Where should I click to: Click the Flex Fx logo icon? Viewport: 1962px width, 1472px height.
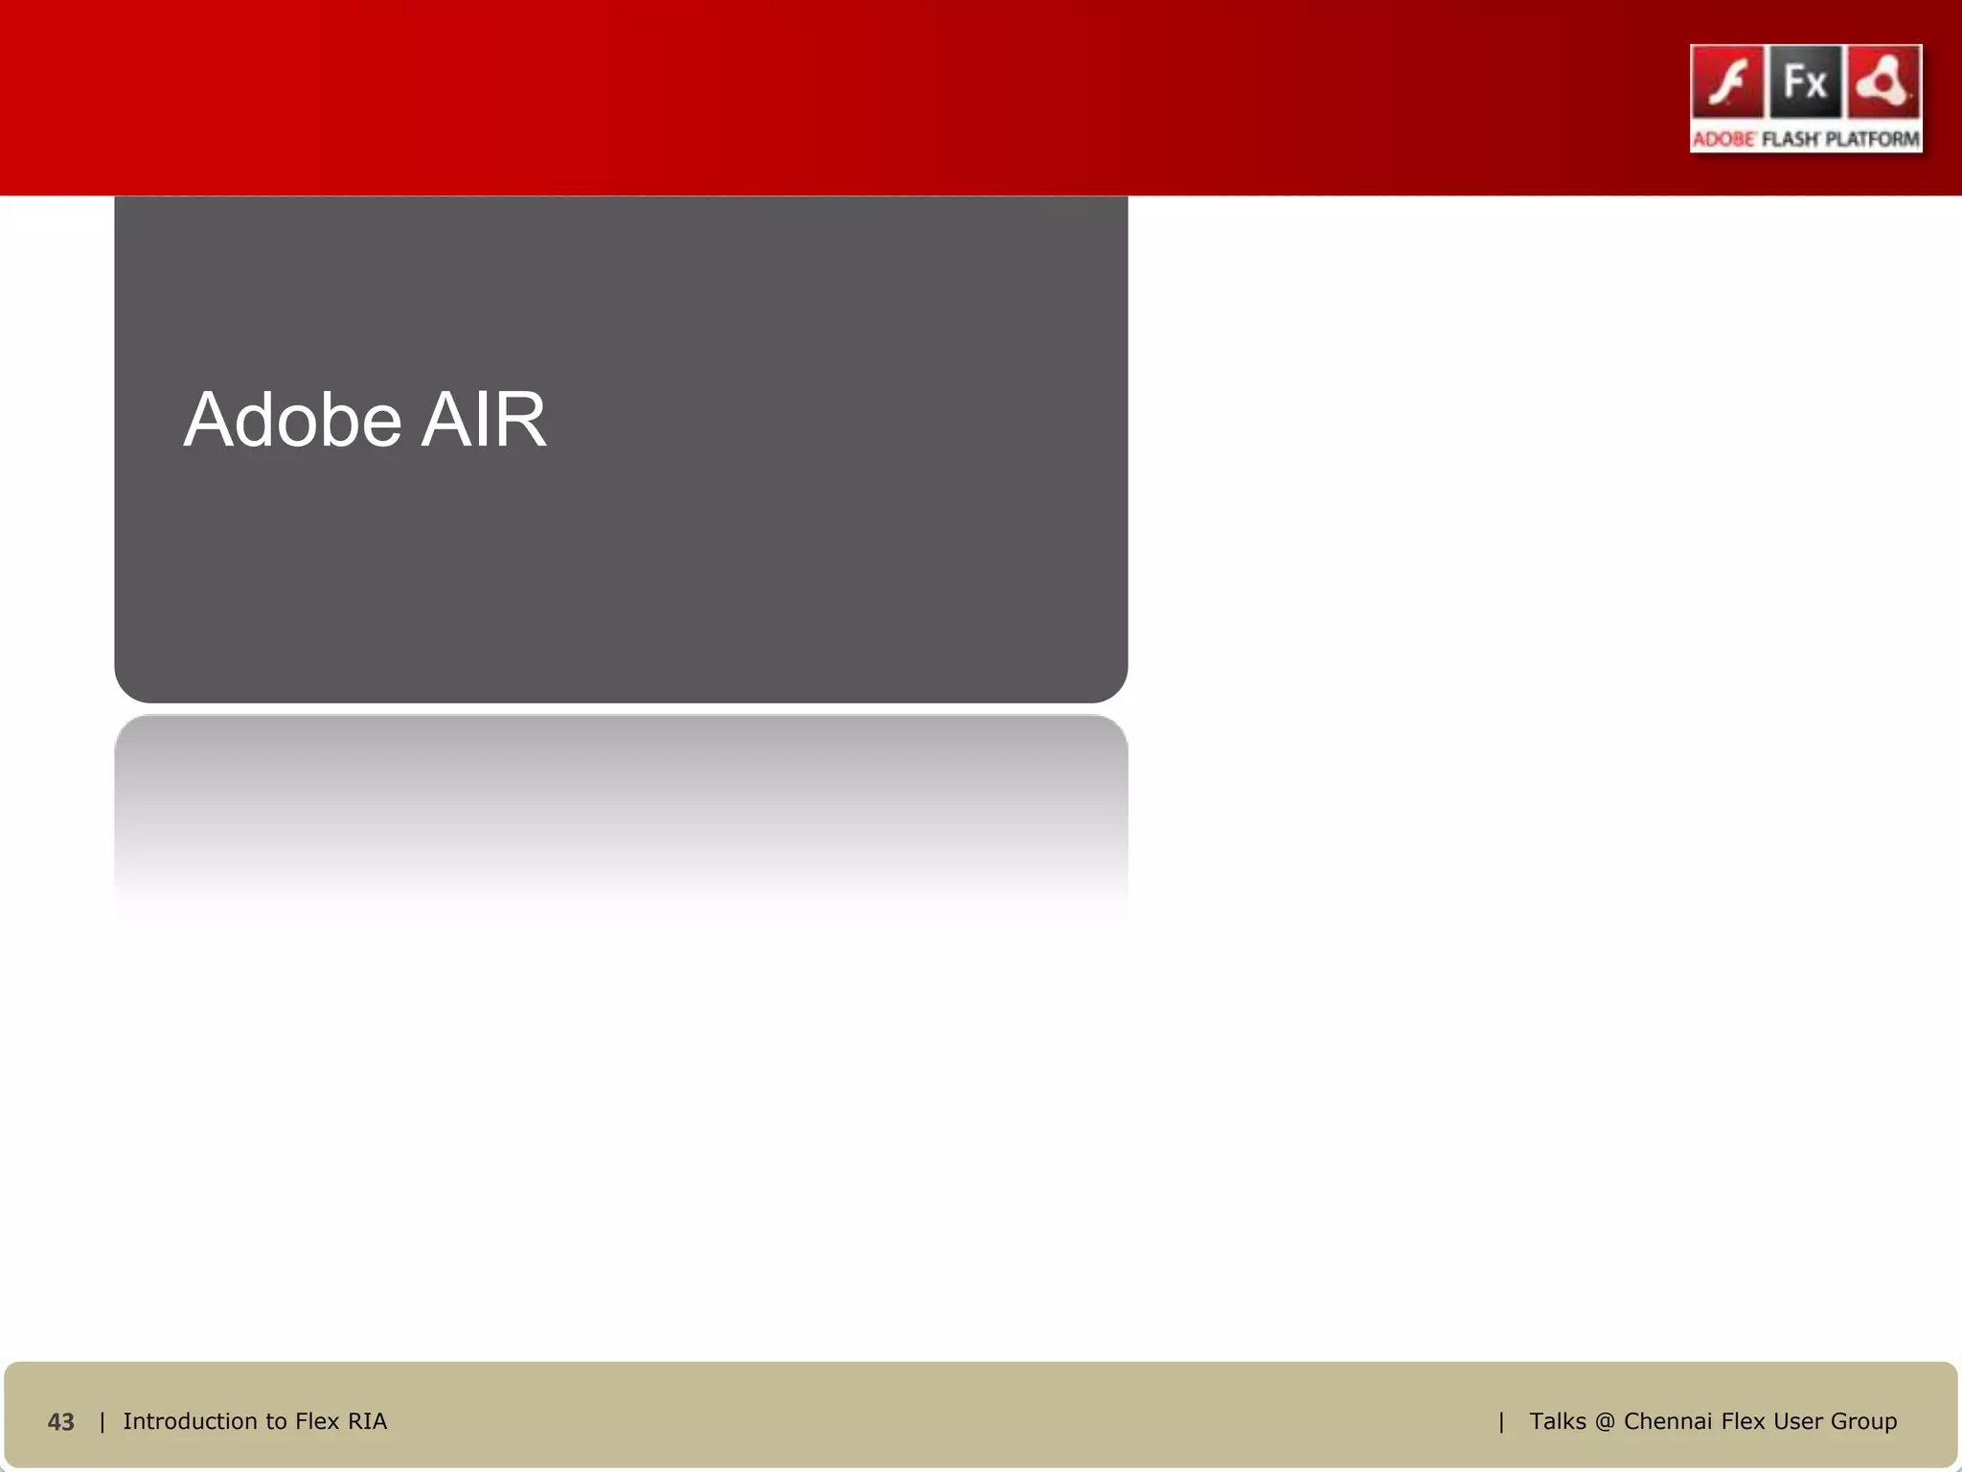coord(1805,82)
